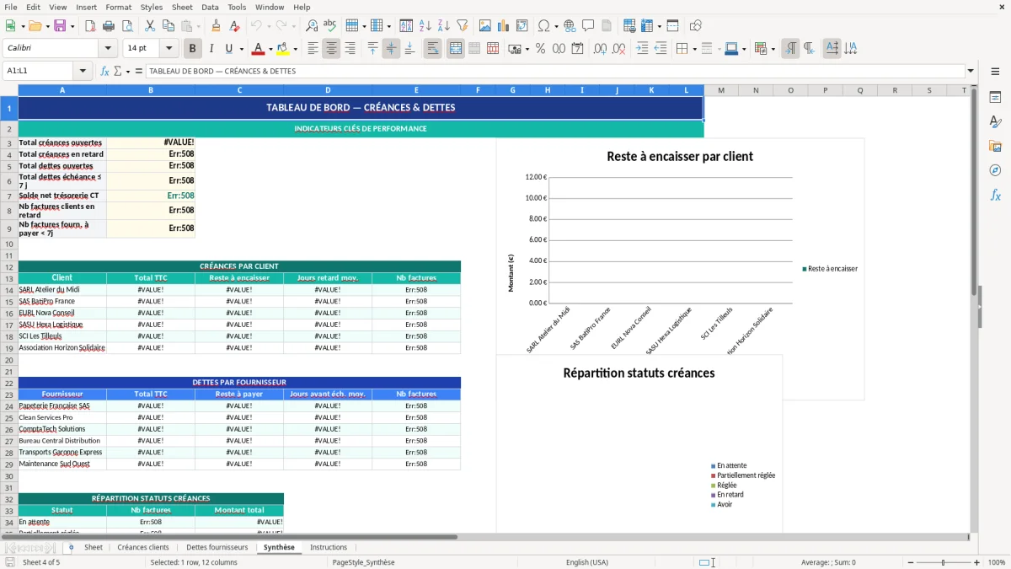
Task: Open Font Color dropdown arrow
Action: point(270,49)
